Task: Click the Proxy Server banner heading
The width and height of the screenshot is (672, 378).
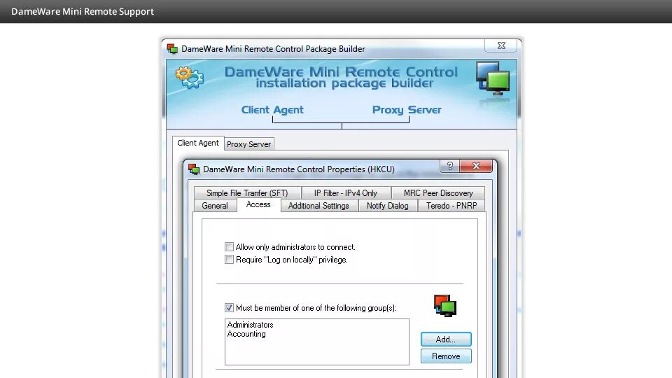Action: click(407, 110)
